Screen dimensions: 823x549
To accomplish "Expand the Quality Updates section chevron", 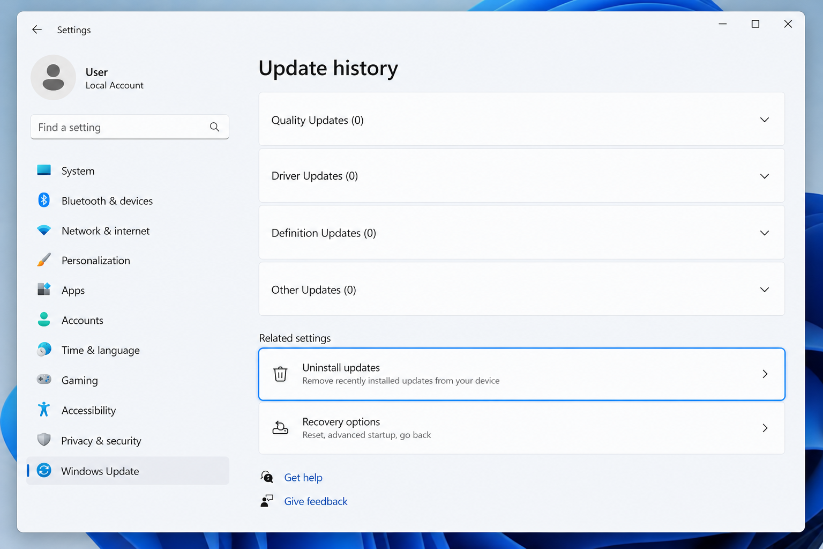I will coord(765,120).
